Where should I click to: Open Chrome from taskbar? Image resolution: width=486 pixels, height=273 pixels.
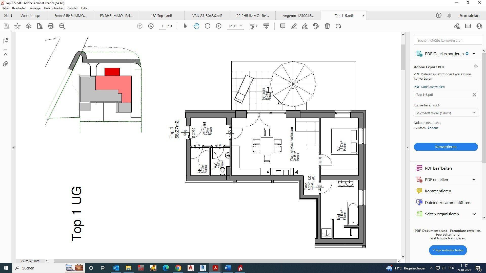pyautogui.click(x=178, y=268)
